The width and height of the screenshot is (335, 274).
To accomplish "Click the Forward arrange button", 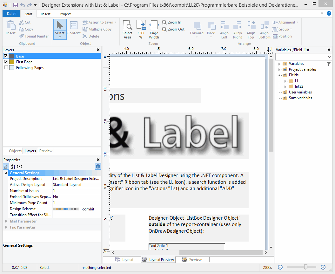I will [197, 29].
